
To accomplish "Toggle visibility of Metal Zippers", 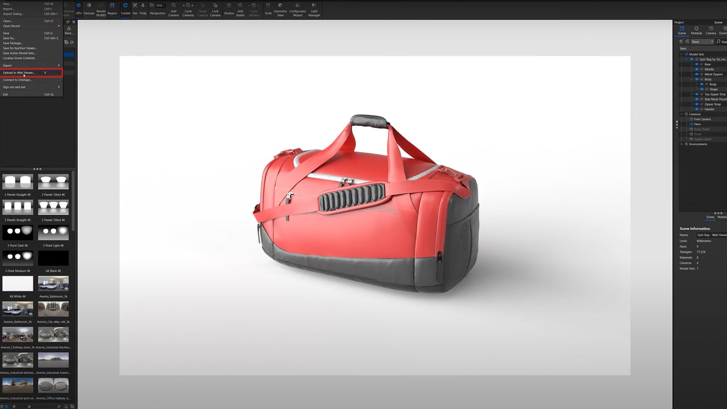I will tap(697, 74).
